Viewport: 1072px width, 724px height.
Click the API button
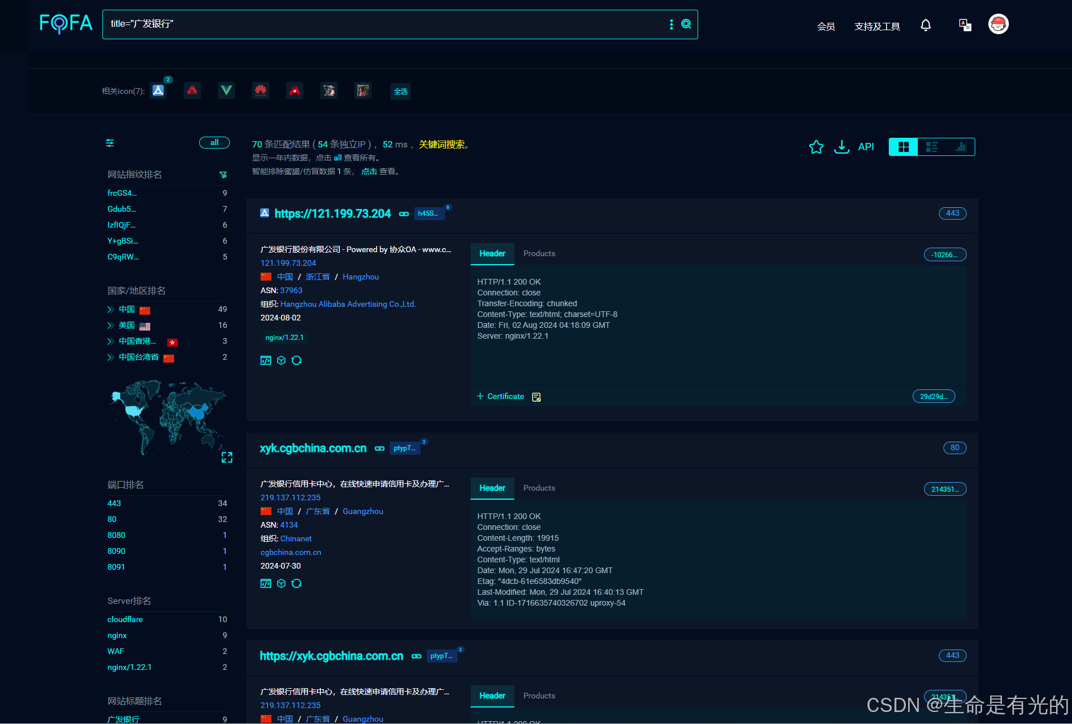click(x=866, y=147)
